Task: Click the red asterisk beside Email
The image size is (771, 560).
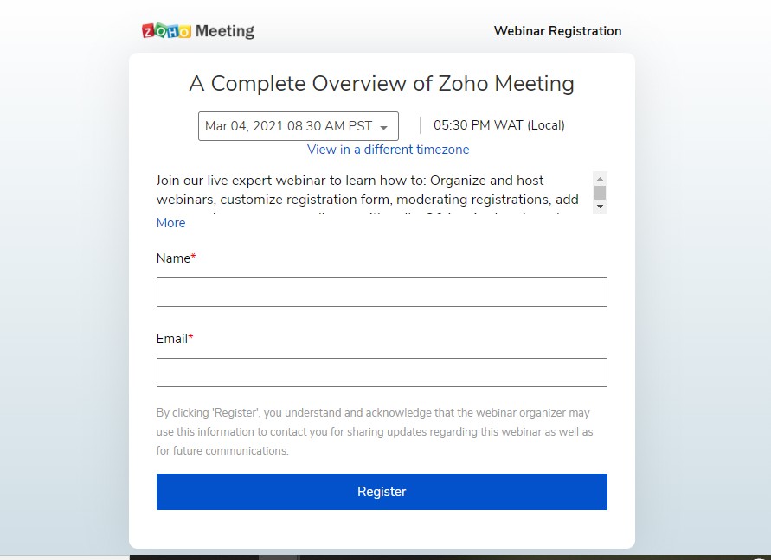Action: pyautogui.click(x=190, y=338)
